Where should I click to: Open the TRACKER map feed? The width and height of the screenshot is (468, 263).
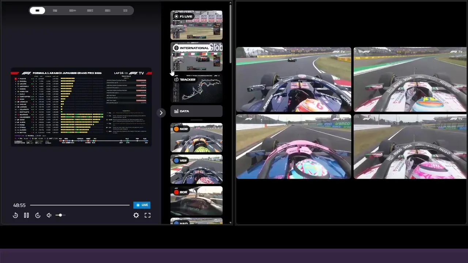point(196,88)
